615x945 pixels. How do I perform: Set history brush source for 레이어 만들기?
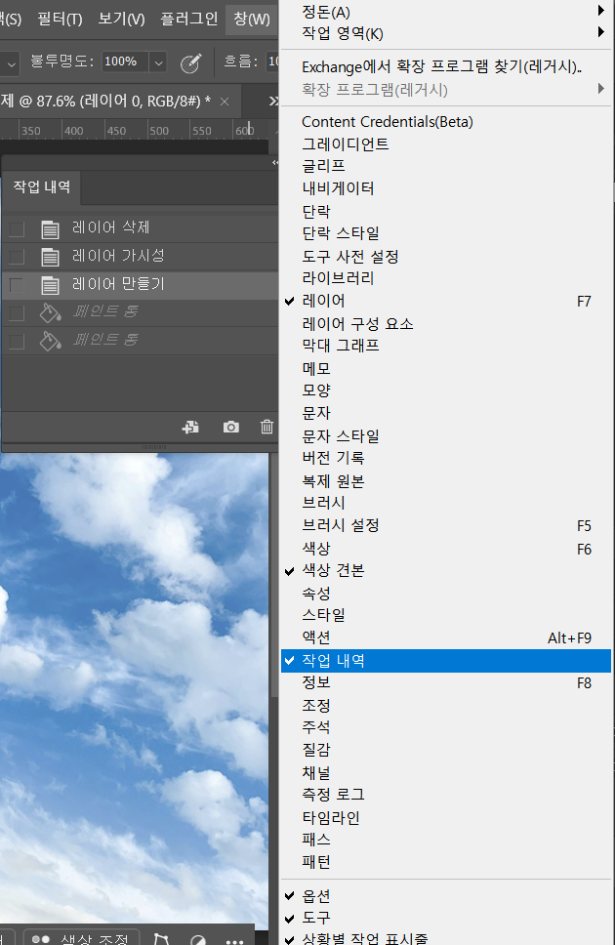(x=17, y=285)
